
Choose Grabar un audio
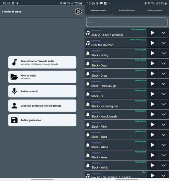[42, 91]
